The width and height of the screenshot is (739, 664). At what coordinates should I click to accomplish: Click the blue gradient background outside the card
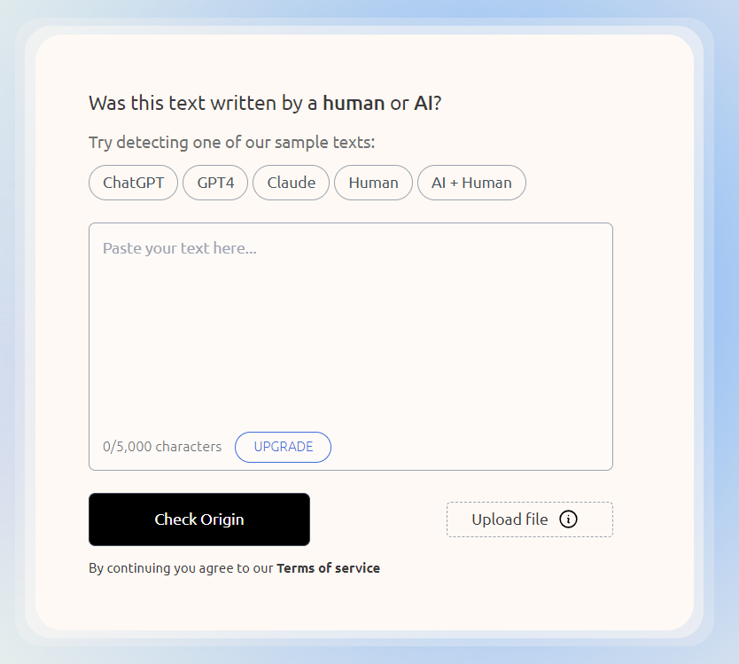[x=726, y=330]
